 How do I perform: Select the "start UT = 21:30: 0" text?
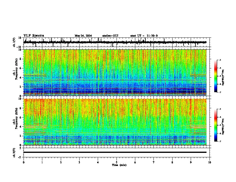(x=144, y=36)
